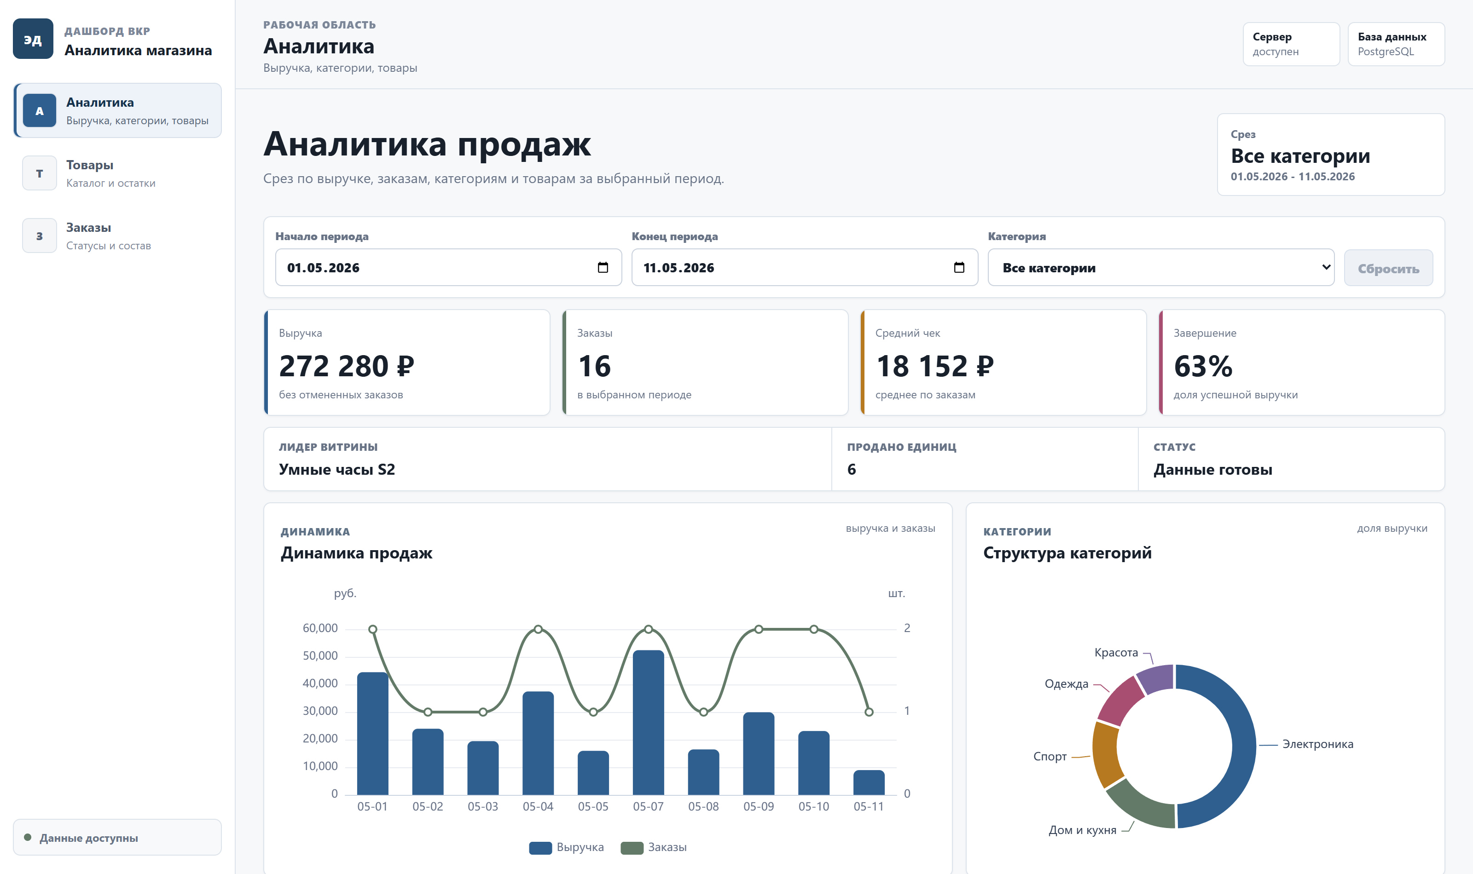Screen dimensions: 1473x874
Task: Click the 05-08 revenue bar
Action: [x=703, y=771]
